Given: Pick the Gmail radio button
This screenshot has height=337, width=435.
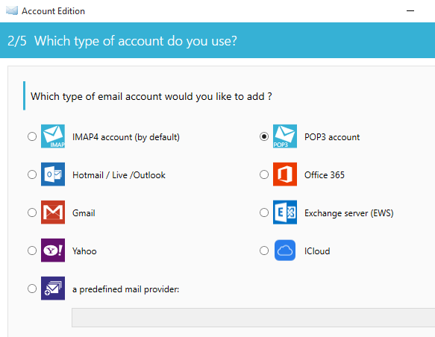Looking at the screenshot, I should coord(32,212).
